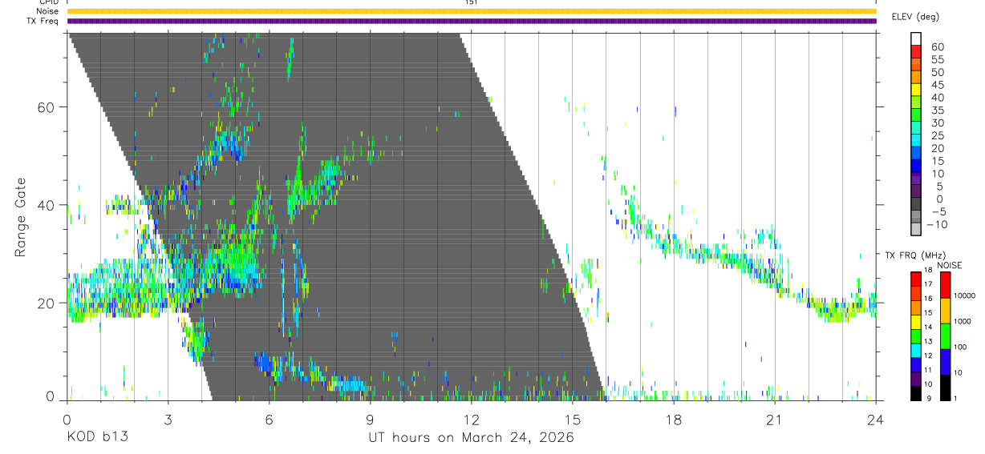985x454 pixels.
Task: Select the x-axis tick label "24"
Action: [875, 419]
